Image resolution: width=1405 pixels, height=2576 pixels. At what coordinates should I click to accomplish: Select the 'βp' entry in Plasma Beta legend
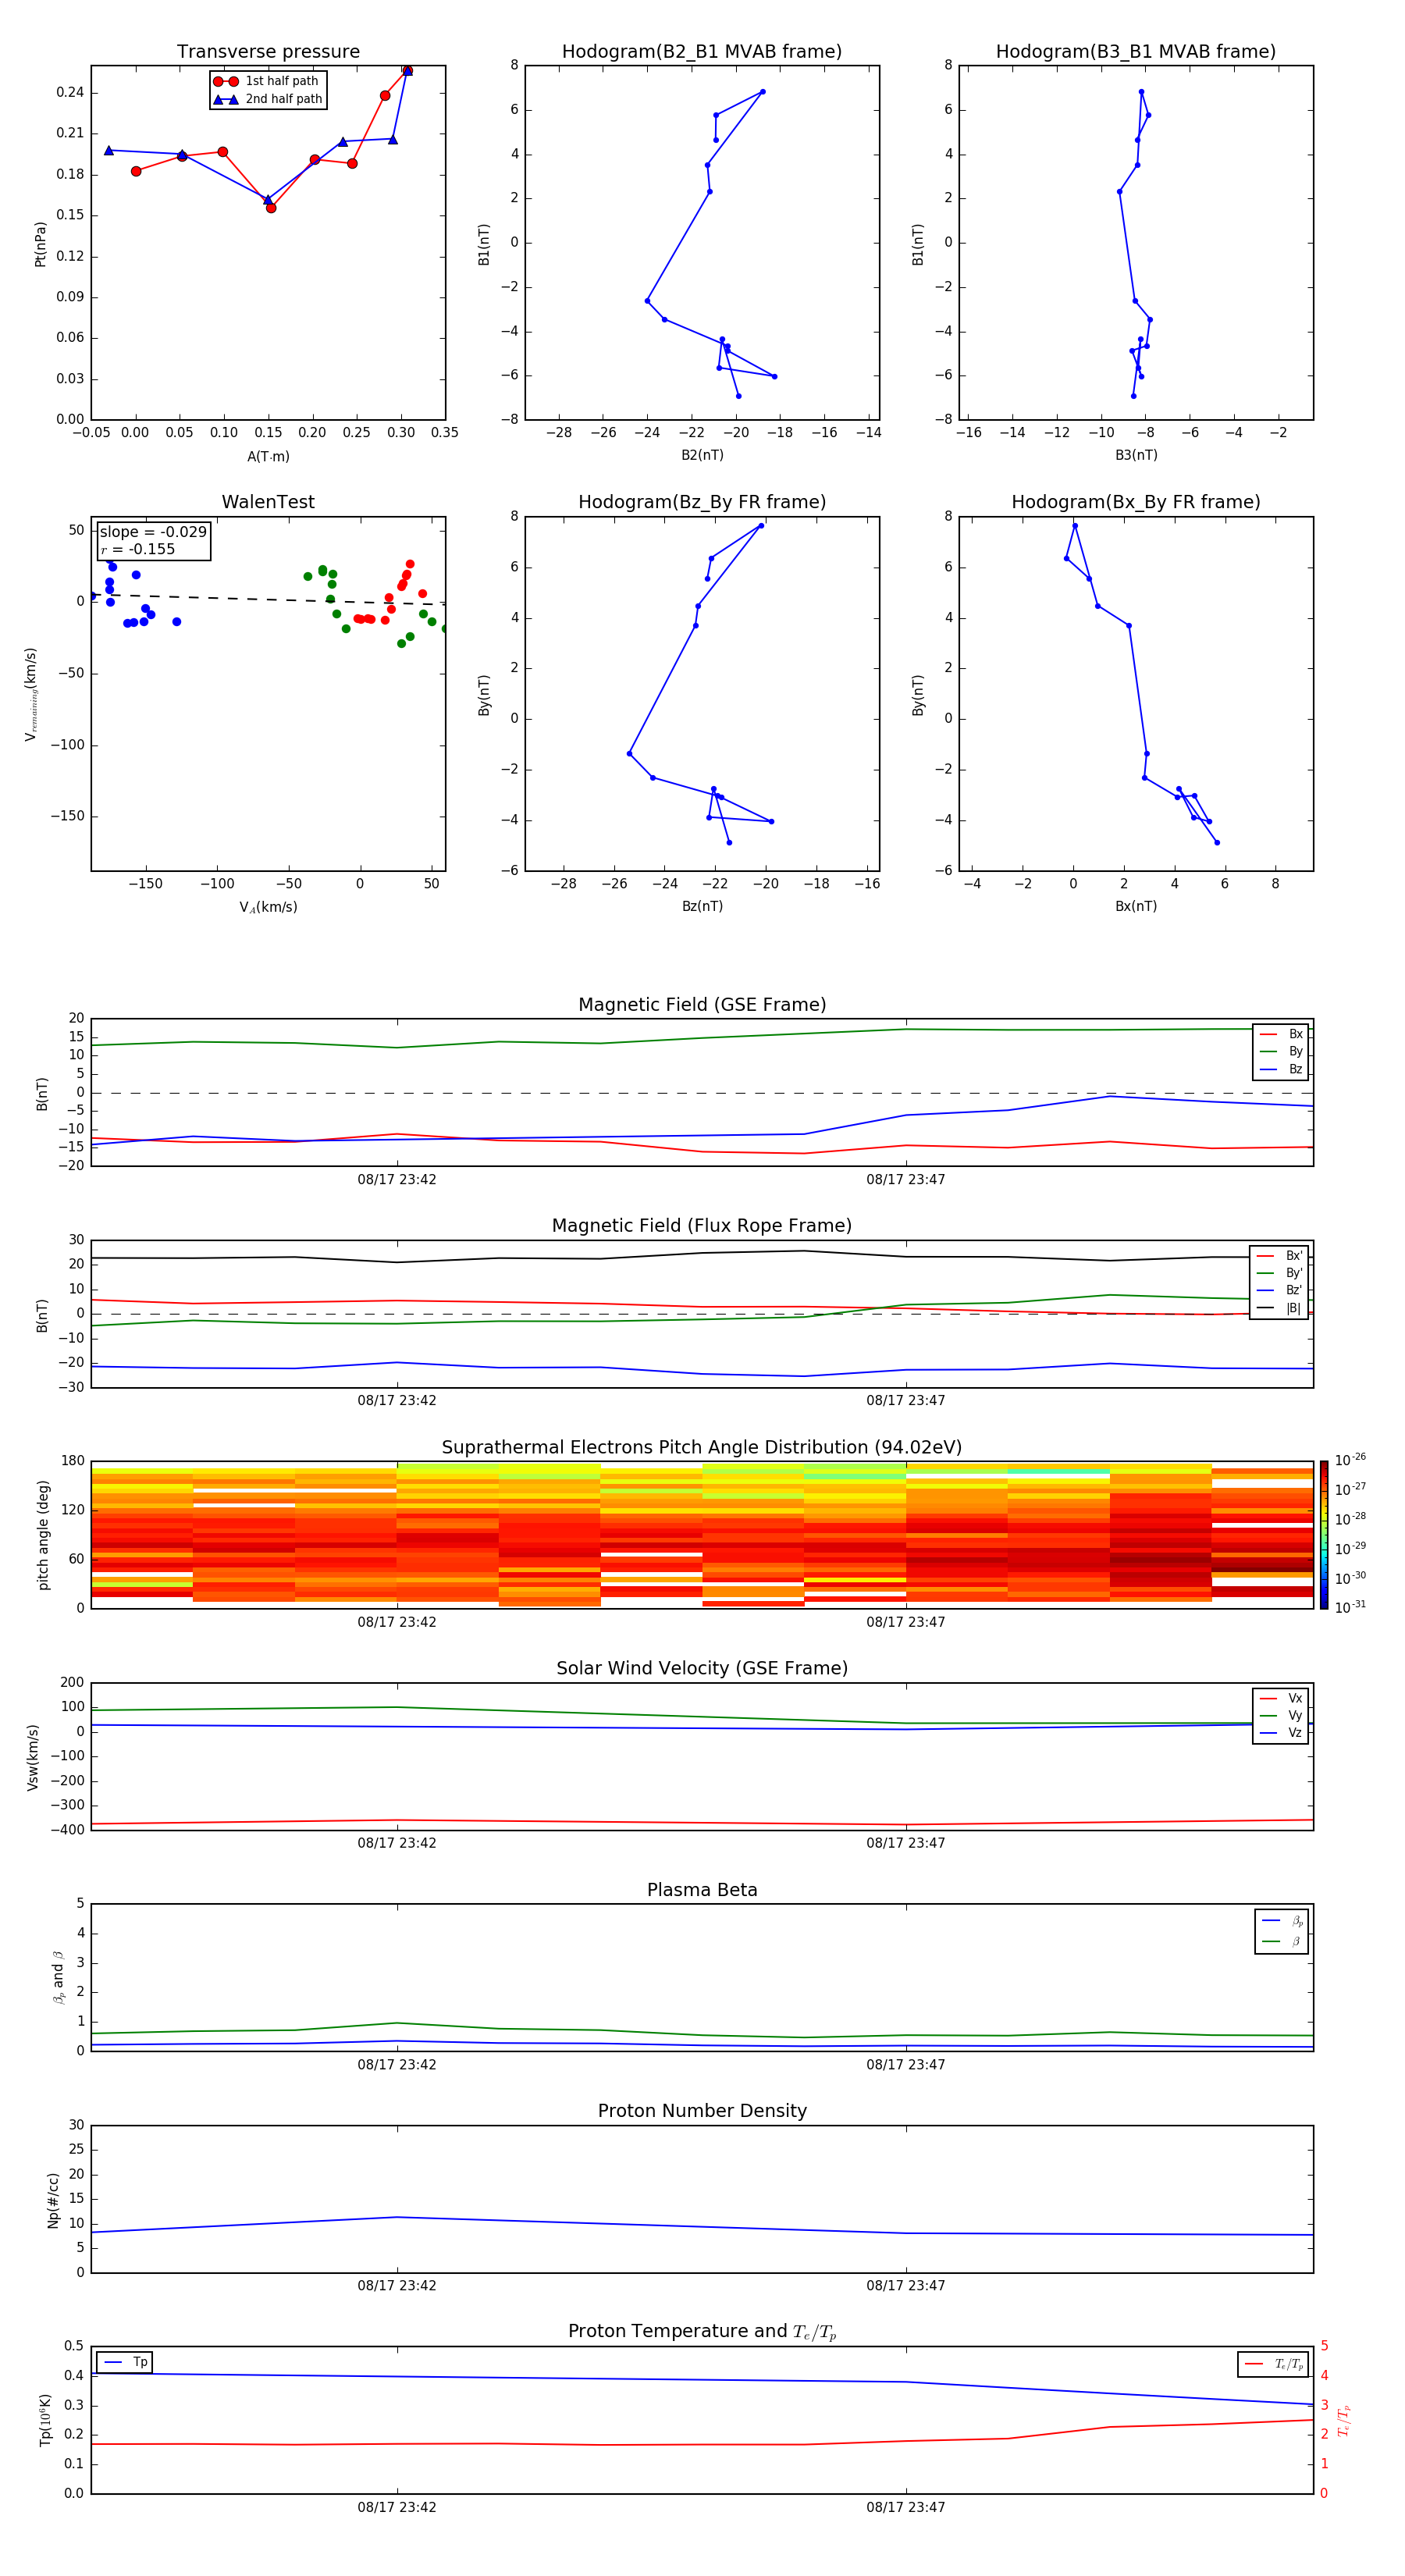[1282, 1920]
